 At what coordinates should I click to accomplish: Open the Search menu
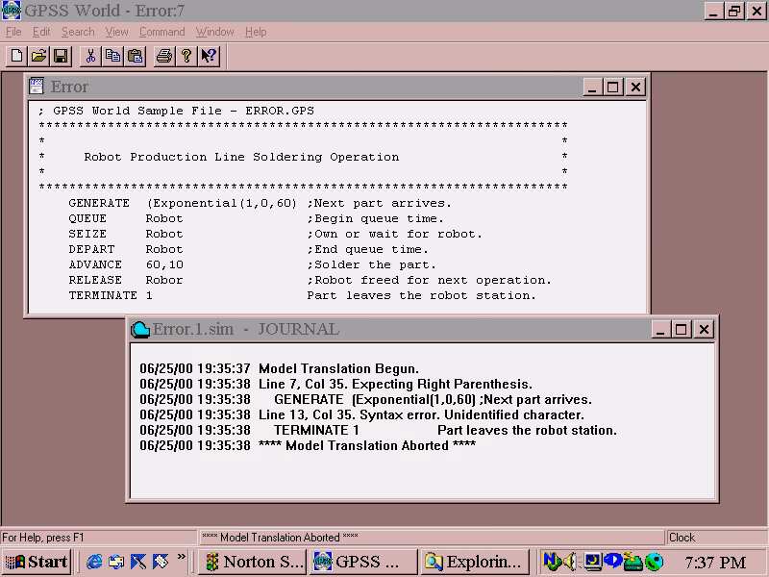(x=78, y=32)
